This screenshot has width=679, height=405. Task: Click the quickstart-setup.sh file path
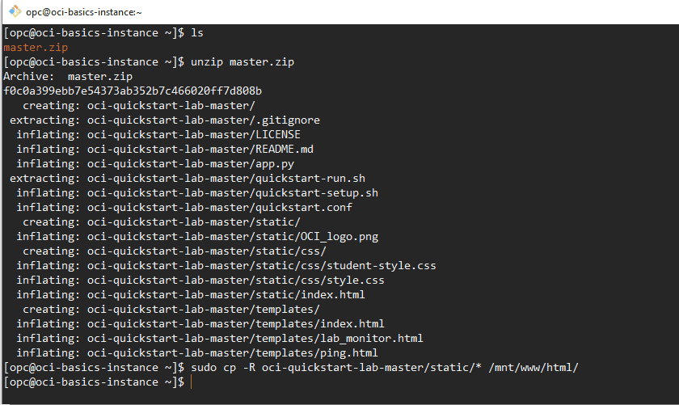pos(233,192)
